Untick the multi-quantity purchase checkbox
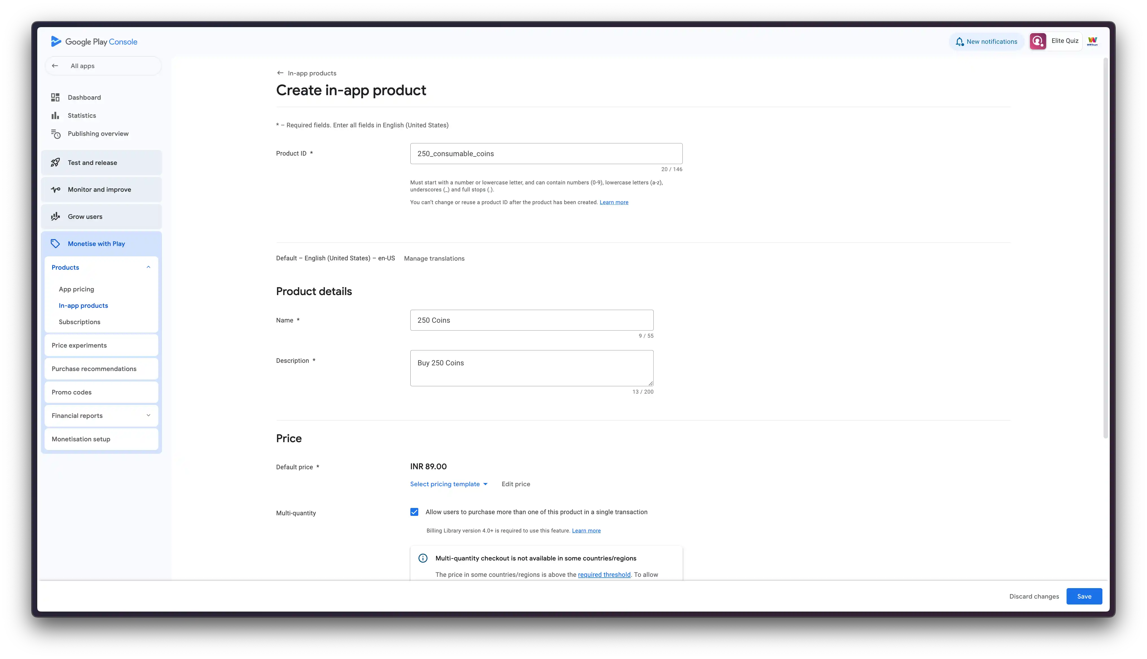Viewport: 1147px width, 659px height. [x=414, y=512]
